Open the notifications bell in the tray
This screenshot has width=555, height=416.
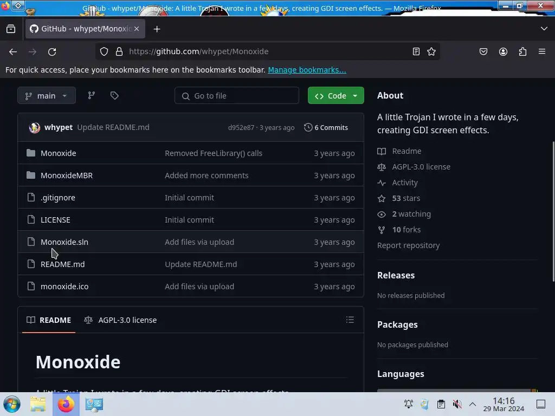409,404
